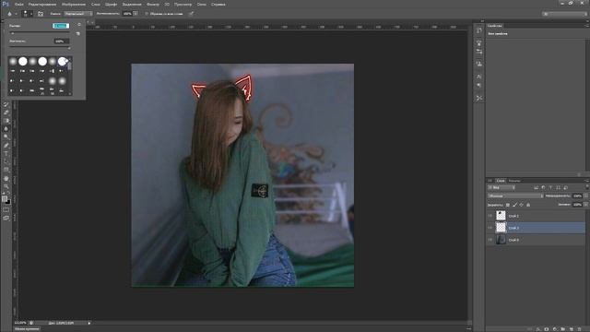Lock image pixels brush icon
Image resolution: width=590 pixels, height=332 pixels.
pyautogui.click(x=514, y=205)
